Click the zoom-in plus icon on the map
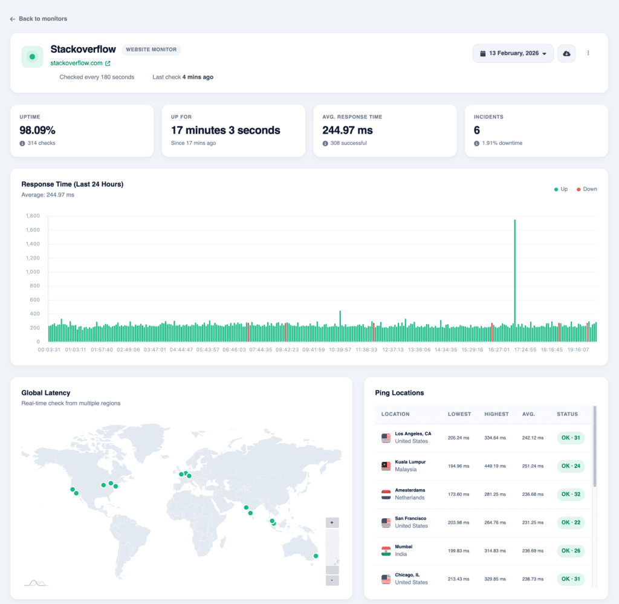 [x=331, y=522]
